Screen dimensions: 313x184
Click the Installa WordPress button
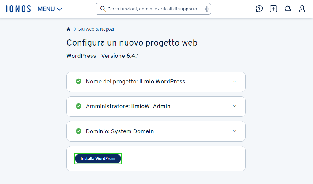98,159
